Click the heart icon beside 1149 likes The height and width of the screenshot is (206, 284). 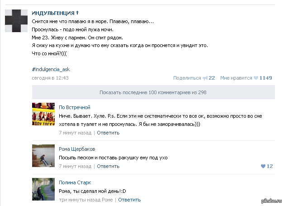[x=256, y=78]
